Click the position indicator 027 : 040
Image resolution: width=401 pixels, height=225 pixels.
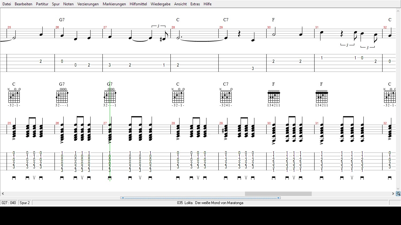coord(9,203)
